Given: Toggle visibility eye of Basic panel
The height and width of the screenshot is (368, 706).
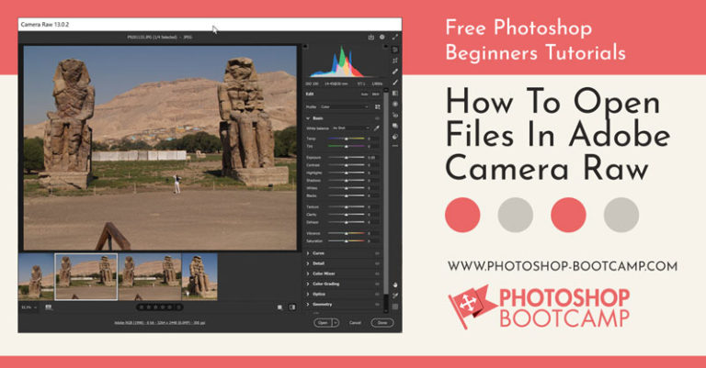Looking at the screenshot, I should click(377, 118).
